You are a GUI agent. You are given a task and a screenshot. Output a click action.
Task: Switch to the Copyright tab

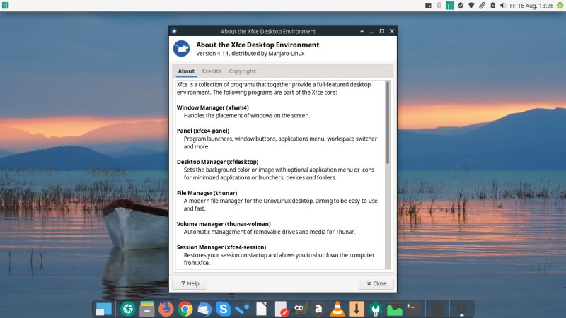point(242,71)
